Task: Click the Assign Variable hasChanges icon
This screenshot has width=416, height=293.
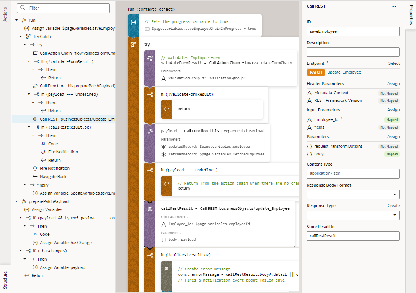Action: click(x=35, y=243)
